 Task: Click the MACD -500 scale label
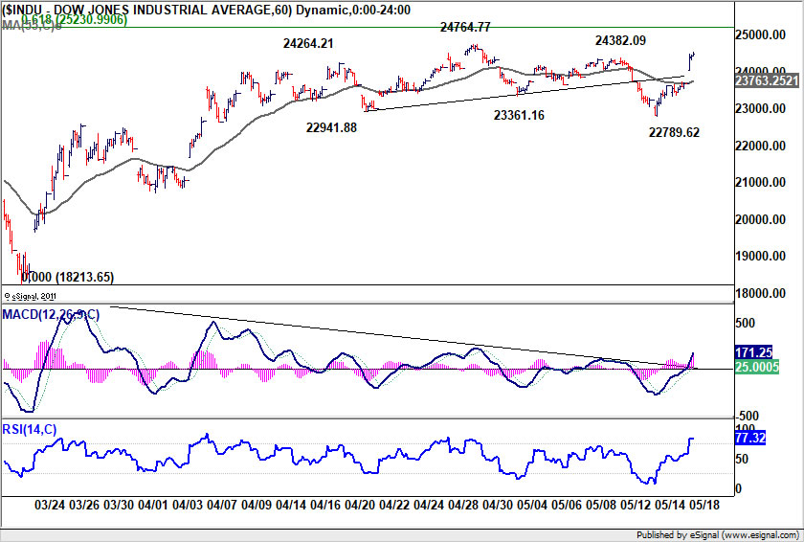(x=748, y=416)
